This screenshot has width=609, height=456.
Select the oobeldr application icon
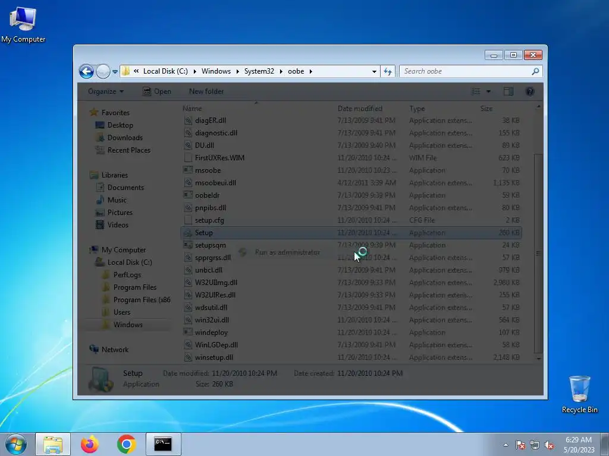click(x=188, y=195)
